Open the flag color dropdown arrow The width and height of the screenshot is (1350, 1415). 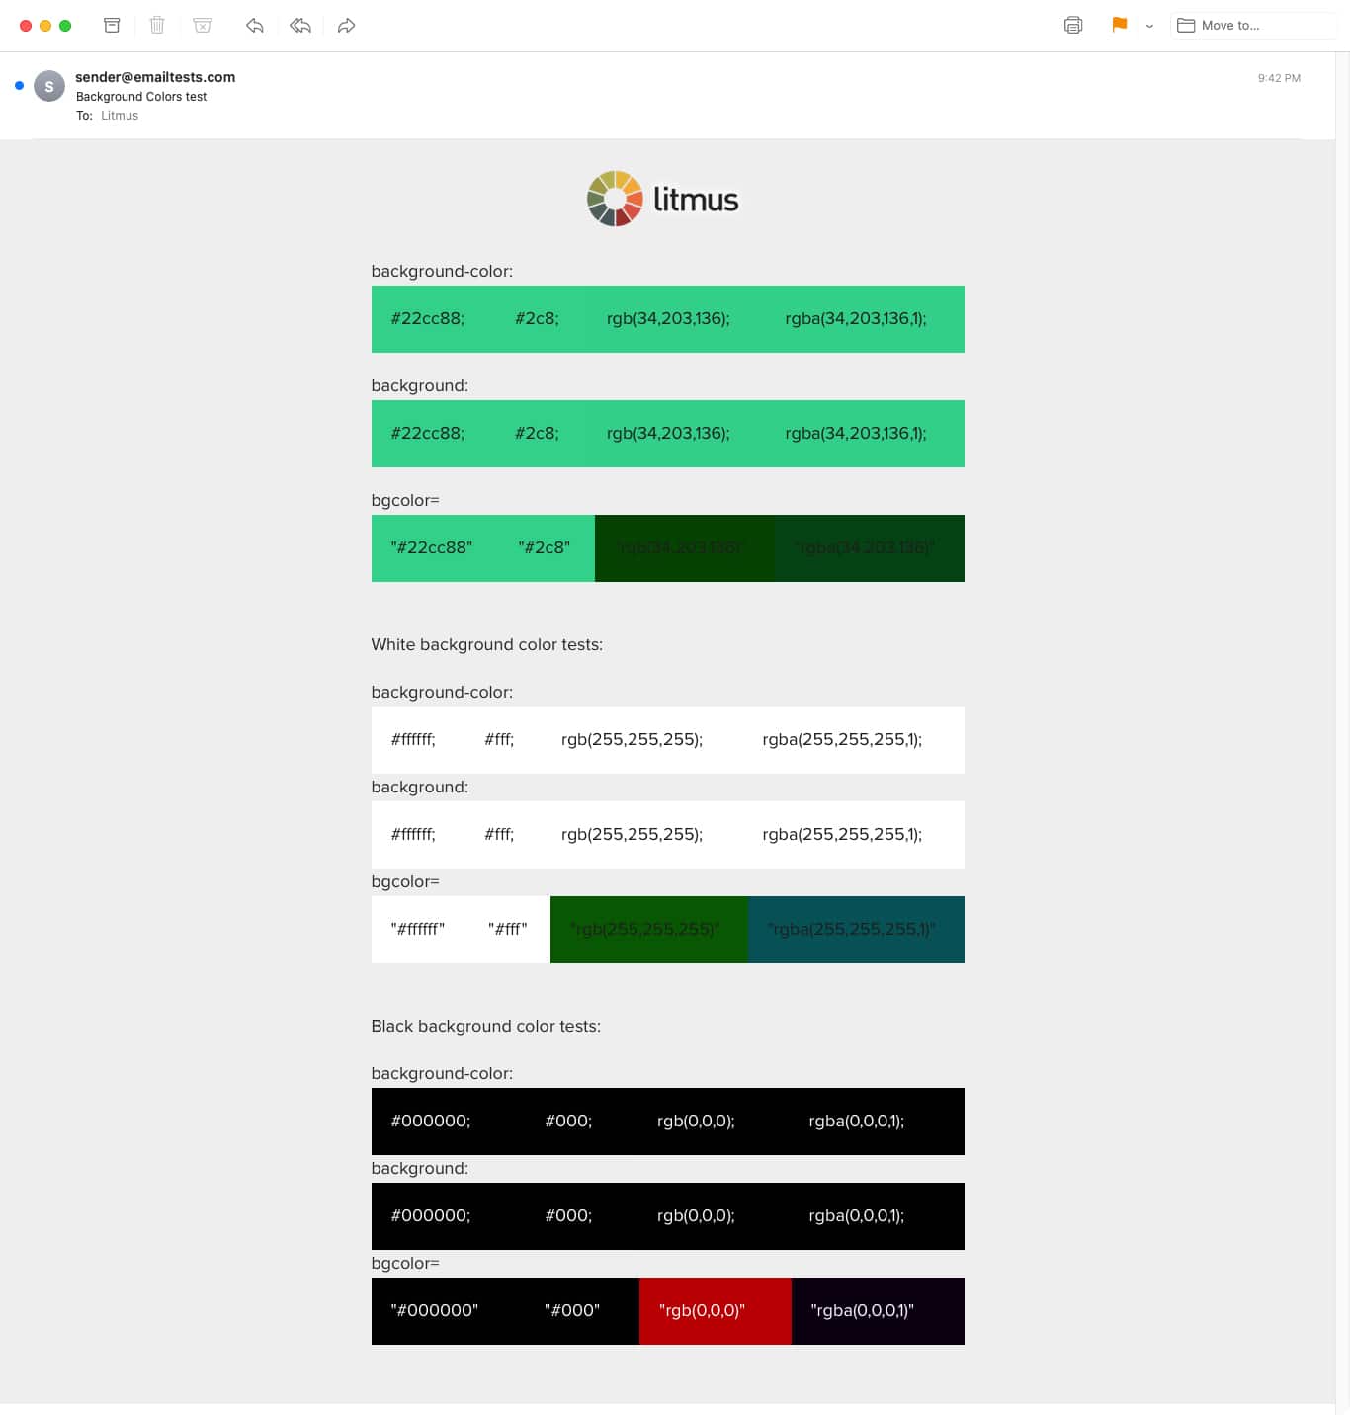click(1149, 27)
